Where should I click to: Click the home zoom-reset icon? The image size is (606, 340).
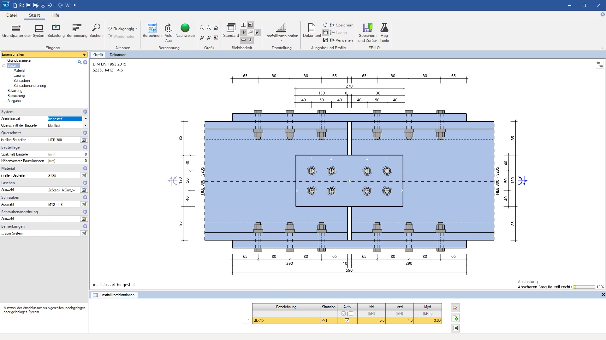[x=216, y=28]
